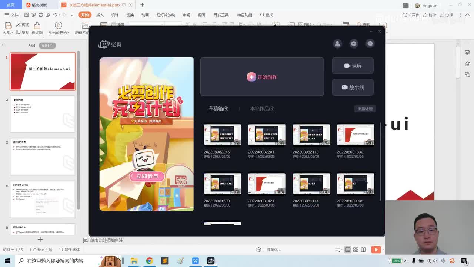Open the user profile icon in Bijian
Screen dimensions: 474x267
(337, 44)
